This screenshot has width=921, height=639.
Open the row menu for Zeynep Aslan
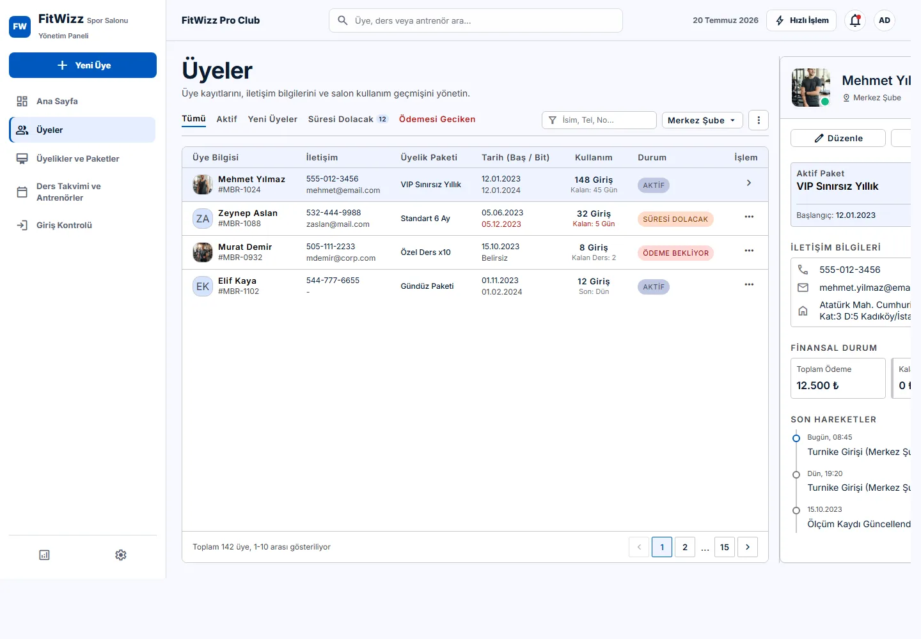click(x=749, y=217)
